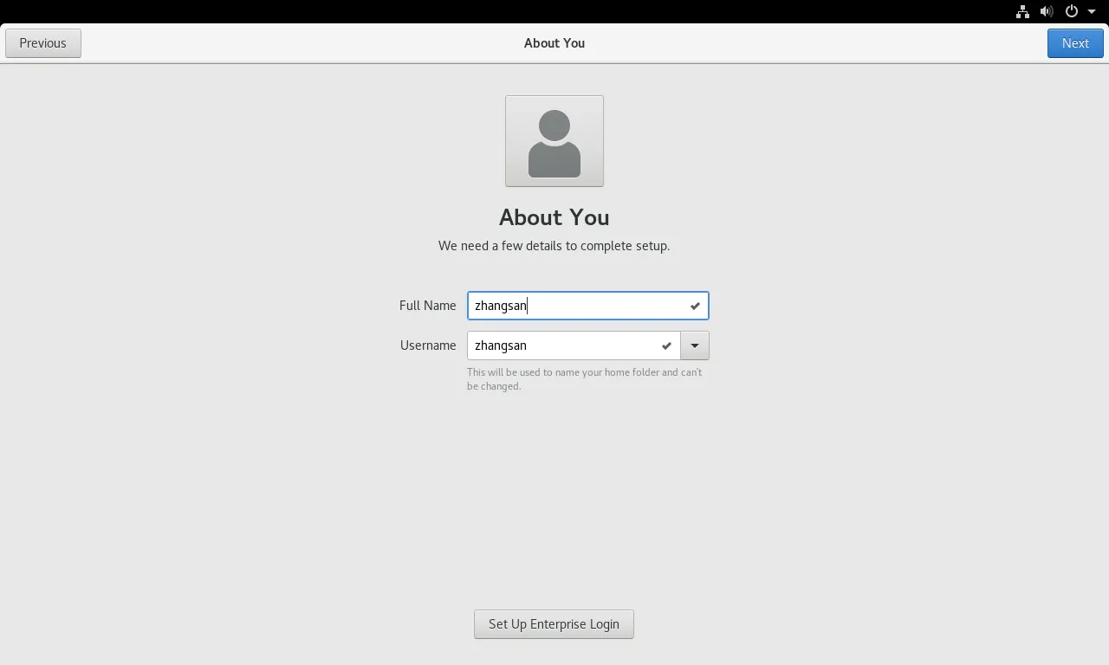This screenshot has height=665, width=1109.
Task: Expand the Username suggestions dropdown arrow
Action: (x=694, y=345)
